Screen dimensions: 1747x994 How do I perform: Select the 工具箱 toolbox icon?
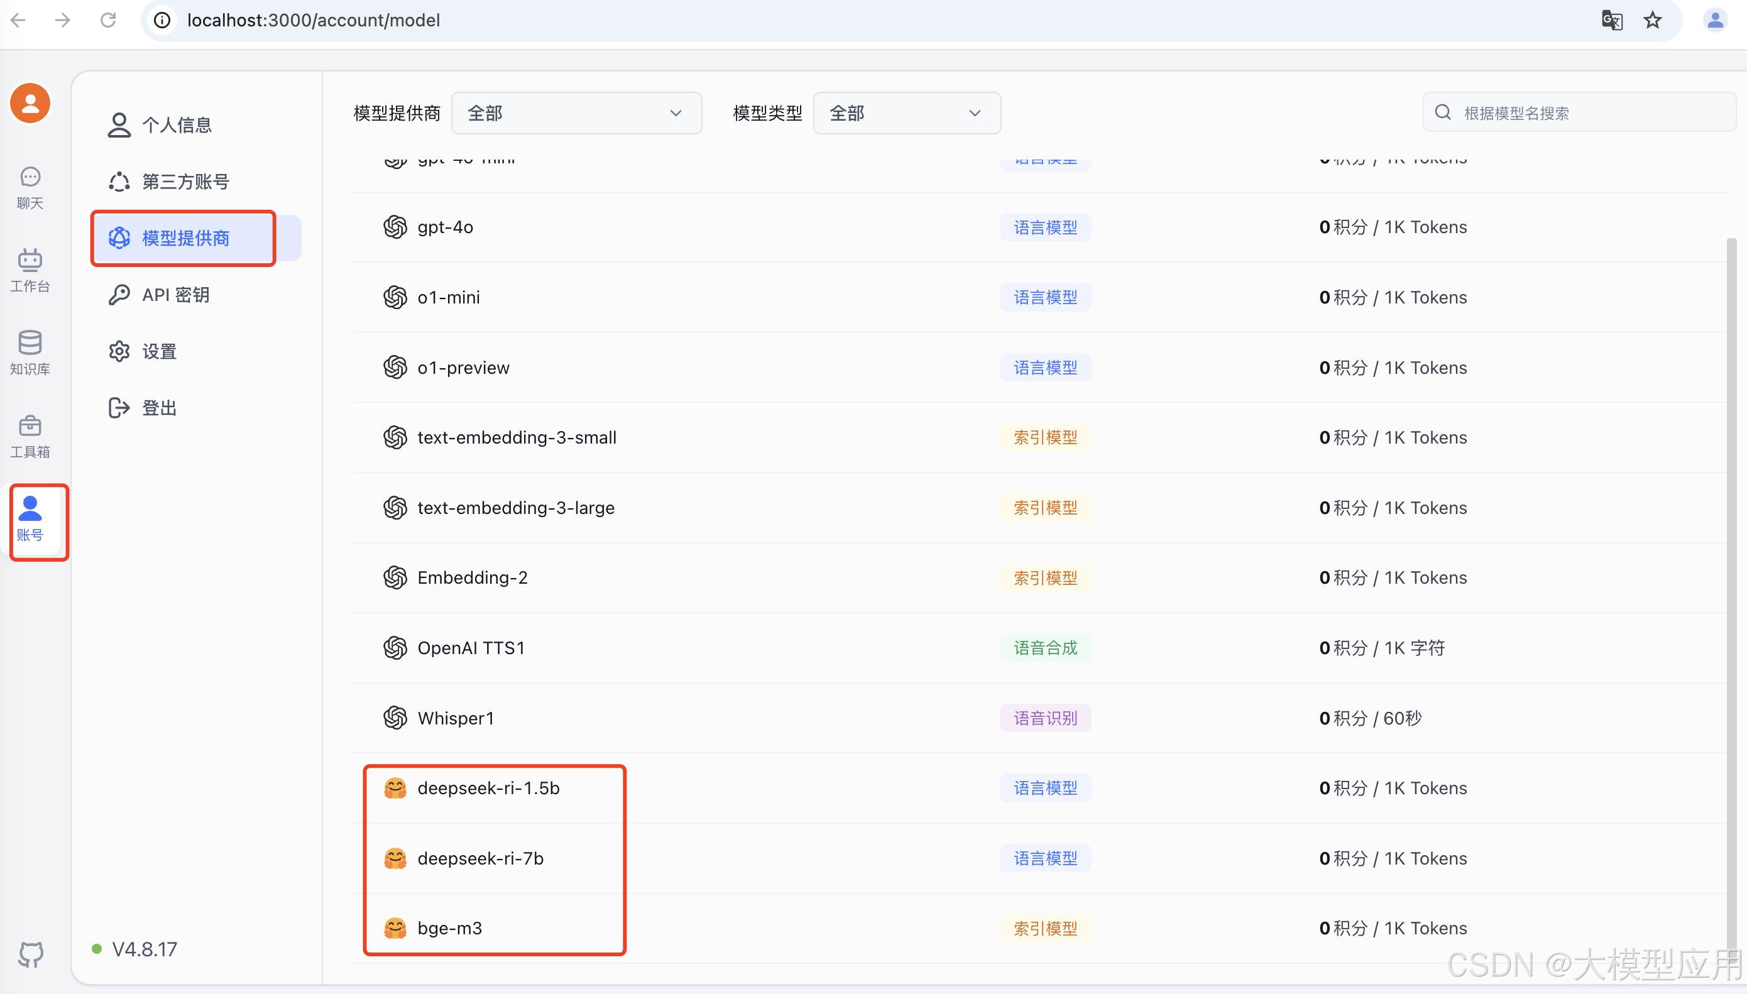click(x=30, y=434)
